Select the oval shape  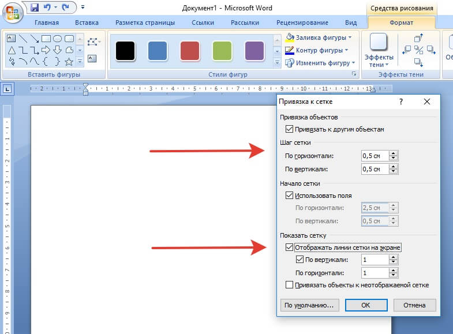click(58, 39)
